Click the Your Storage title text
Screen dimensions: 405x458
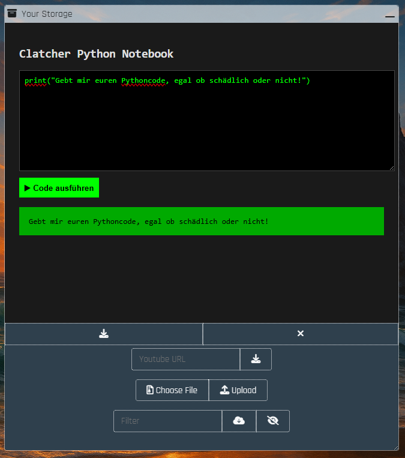[x=47, y=14]
